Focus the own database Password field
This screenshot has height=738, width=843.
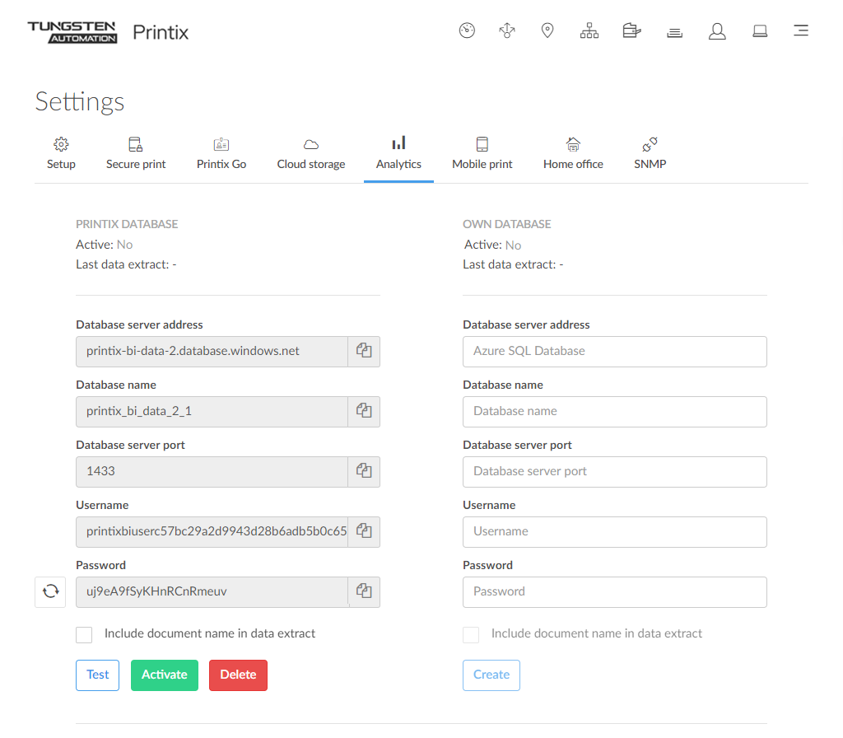(614, 591)
